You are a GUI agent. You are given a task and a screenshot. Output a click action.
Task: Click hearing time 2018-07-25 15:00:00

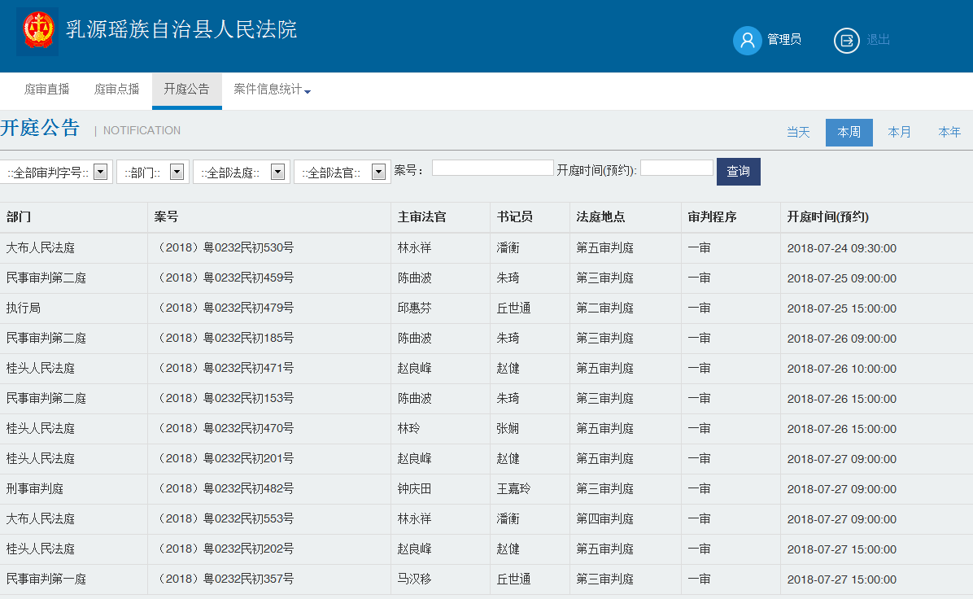click(x=842, y=308)
